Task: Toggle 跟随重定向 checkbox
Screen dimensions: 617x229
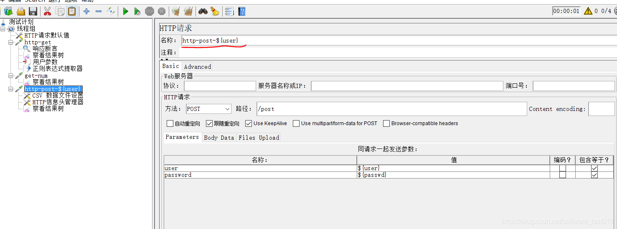Action: coord(209,123)
